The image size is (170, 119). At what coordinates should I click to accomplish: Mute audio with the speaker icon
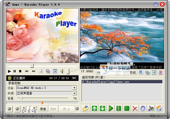tap(62, 71)
